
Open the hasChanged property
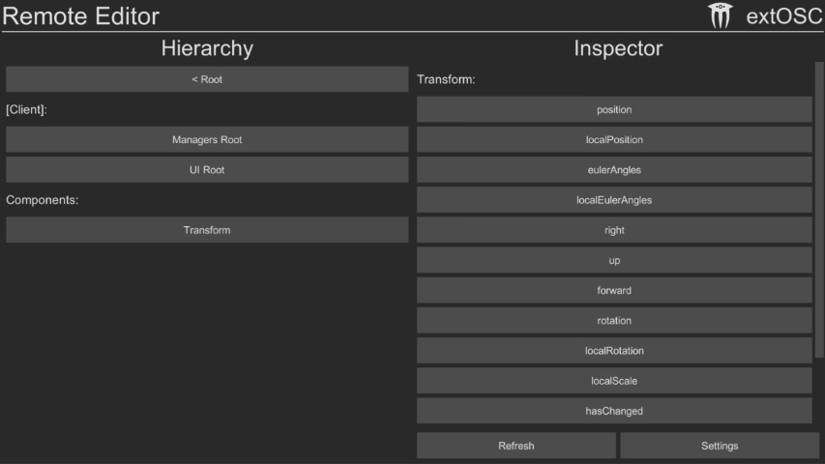coord(614,411)
